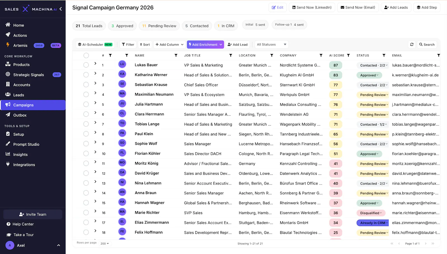
Task: Click the refresh table icon
Action: 412,44
